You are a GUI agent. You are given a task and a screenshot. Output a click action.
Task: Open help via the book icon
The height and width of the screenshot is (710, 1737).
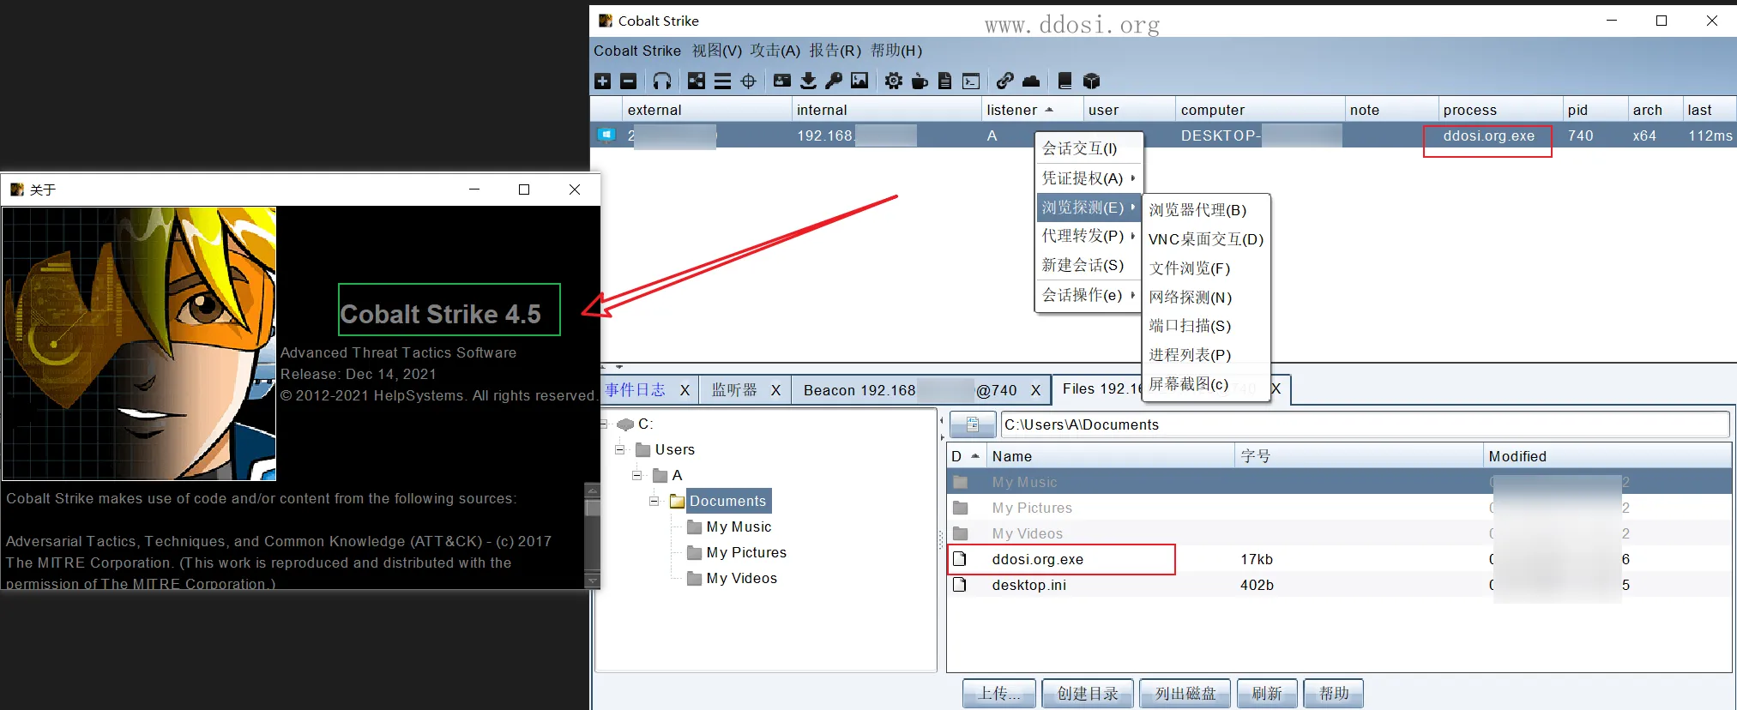tap(1065, 81)
